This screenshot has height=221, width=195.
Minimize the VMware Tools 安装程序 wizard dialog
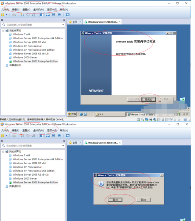pos(168,33)
